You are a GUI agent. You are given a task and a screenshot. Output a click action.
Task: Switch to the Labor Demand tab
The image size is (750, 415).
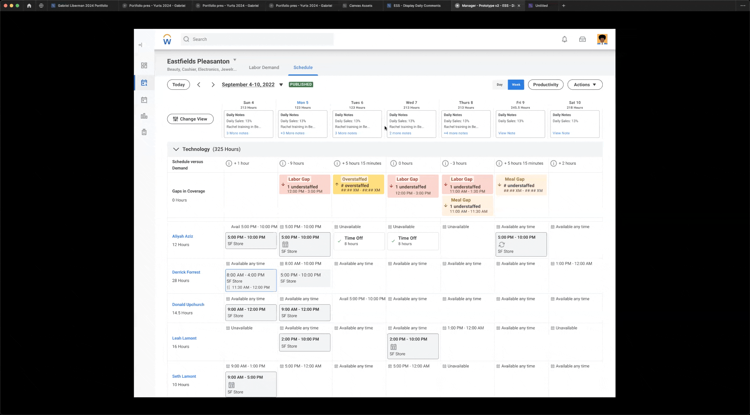[x=264, y=67]
